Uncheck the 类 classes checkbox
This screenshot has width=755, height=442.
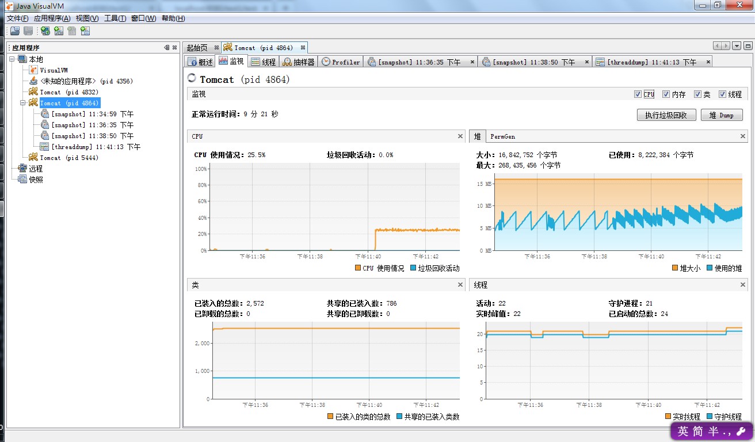(697, 94)
